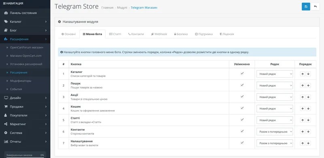Click the back arrow button
The height and width of the screenshot is (158, 324).
click(x=315, y=6)
